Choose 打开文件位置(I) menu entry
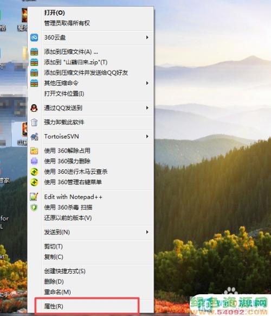This screenshot has width=271, height=316. [64, 93]
